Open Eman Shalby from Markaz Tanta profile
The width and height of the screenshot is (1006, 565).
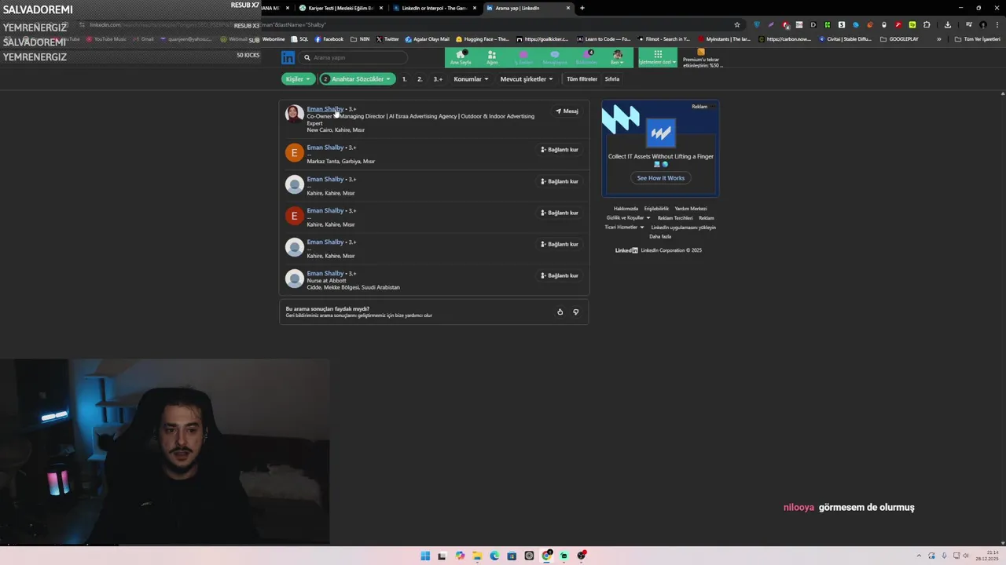click(x=325, y=148)
